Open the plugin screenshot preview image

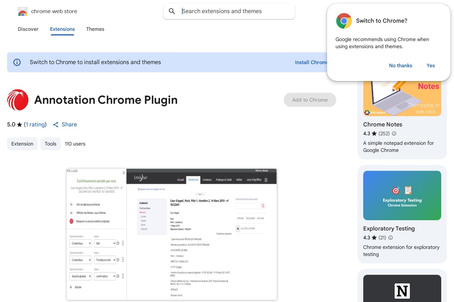point(172,234)
